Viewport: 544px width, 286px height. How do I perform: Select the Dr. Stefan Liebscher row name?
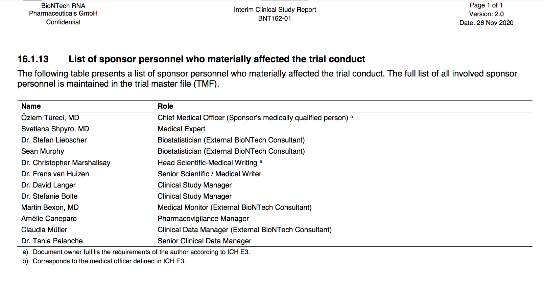point(54,140)
